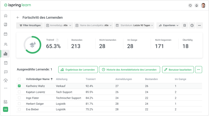Check Kajetan Lorentz checkbox
The image size is (209, 116).
(x=19, y=92)
